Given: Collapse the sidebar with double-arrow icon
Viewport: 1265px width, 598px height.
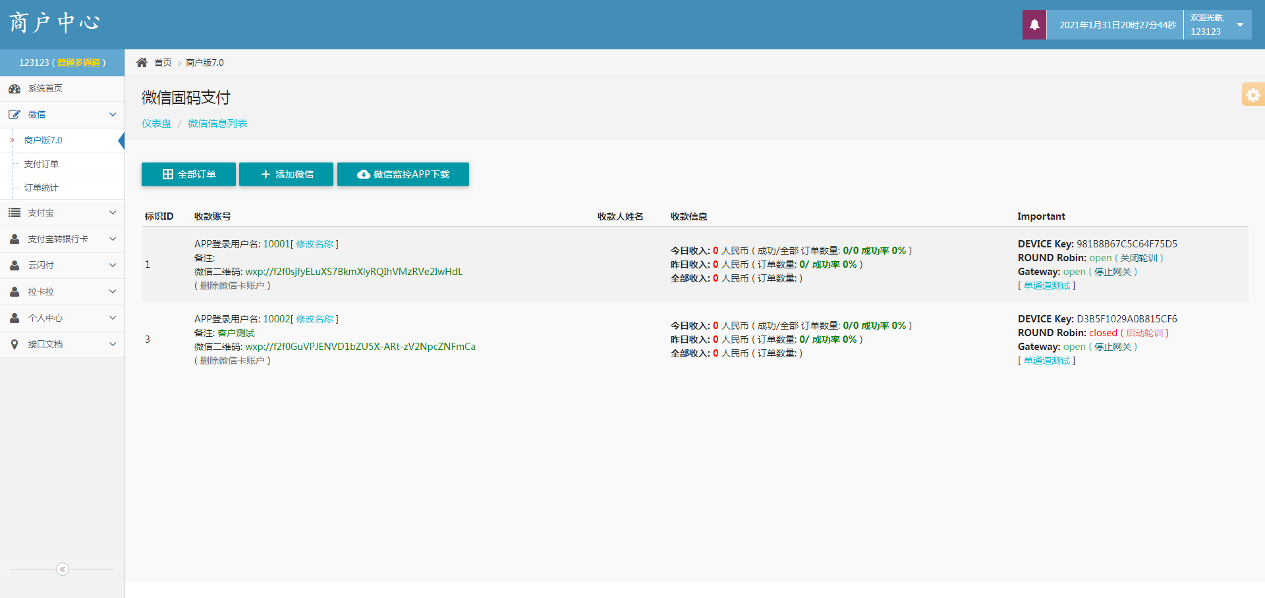Looking at the screenshot, I should point(63,569).
